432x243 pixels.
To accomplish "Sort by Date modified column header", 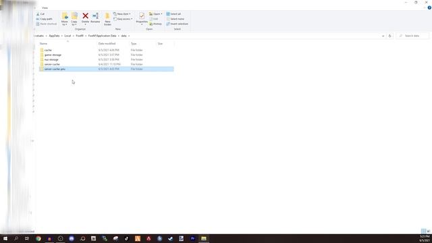I will [107, 43].
